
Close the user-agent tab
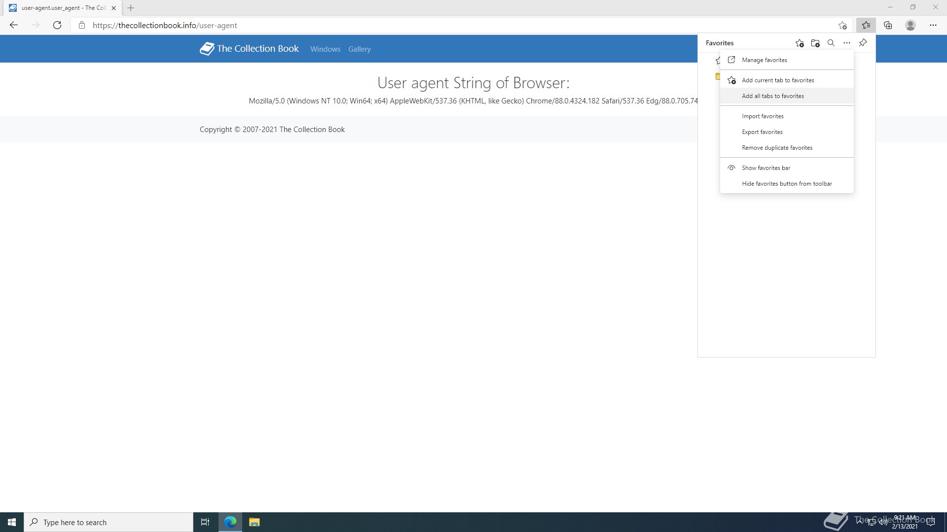click(113, 8)
